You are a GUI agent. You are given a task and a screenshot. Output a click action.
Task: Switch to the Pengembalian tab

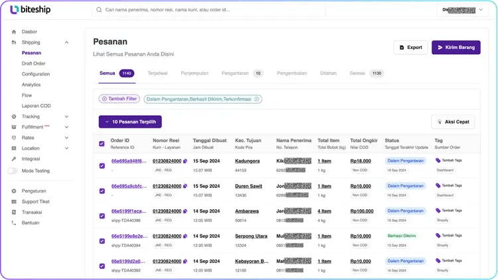pyautogui.click(x=292, y=73)
